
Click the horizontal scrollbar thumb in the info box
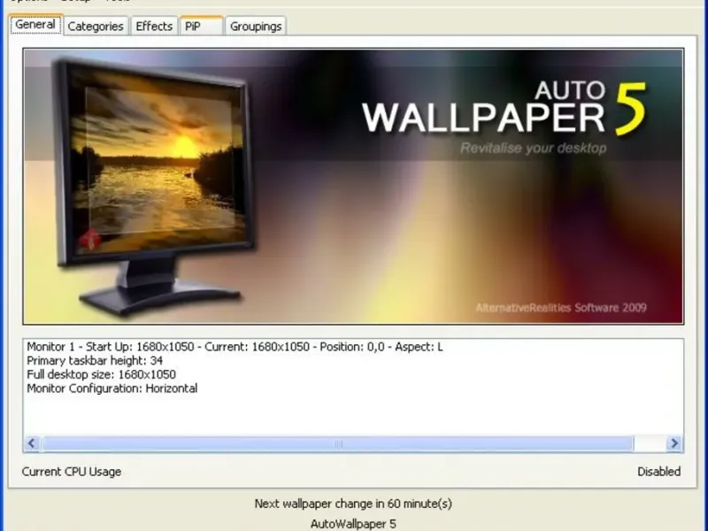click(338, 444)
